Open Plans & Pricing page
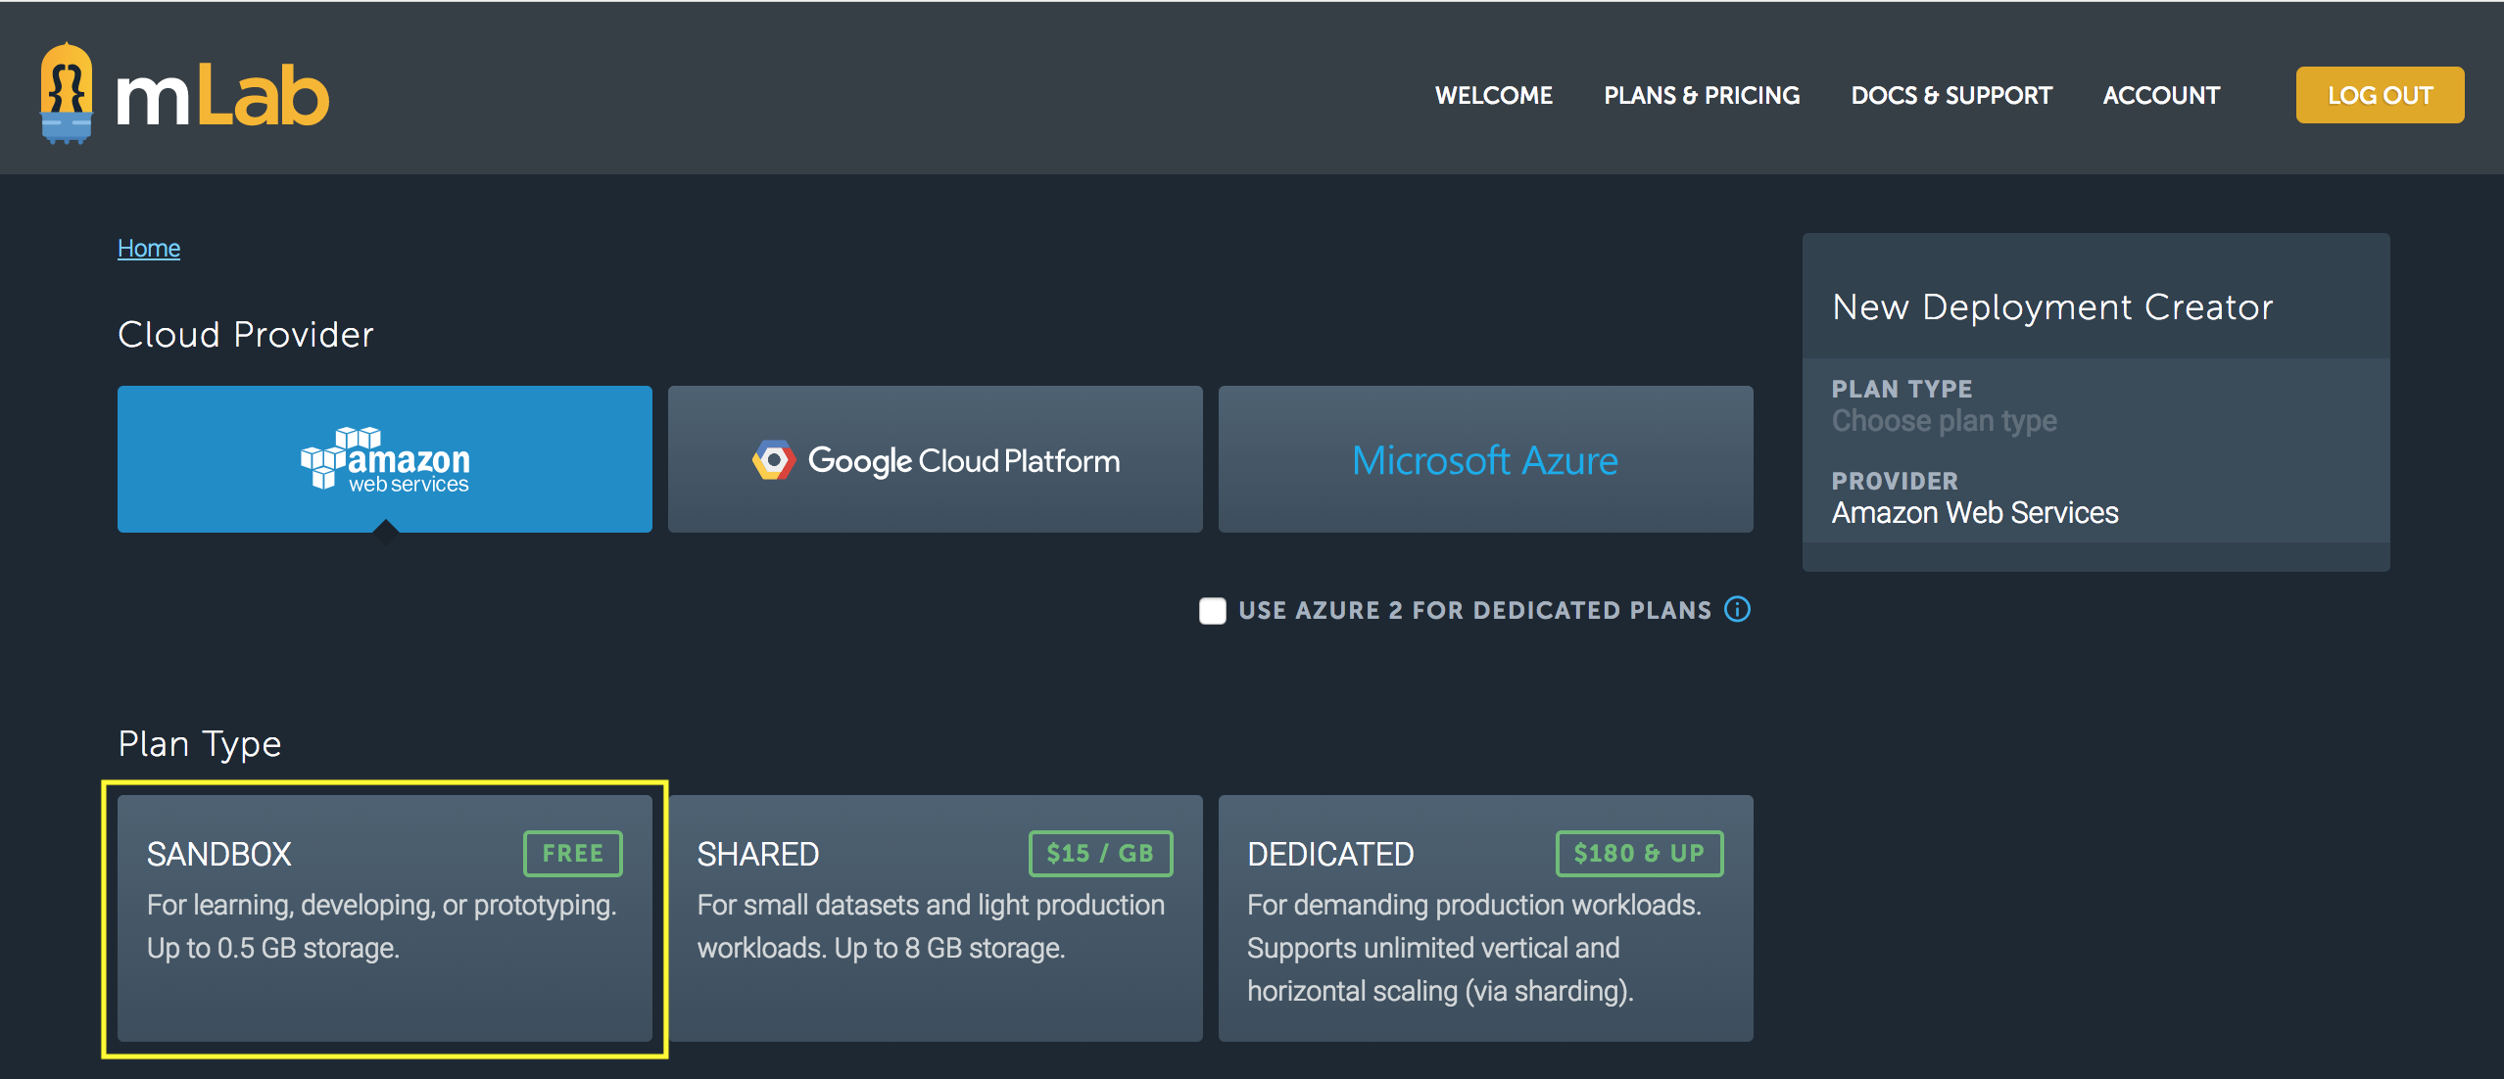 pos(1701,95)
